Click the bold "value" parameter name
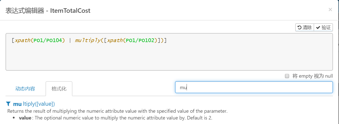The width and height of the screenshot is (339, 124). pos(25,118)
